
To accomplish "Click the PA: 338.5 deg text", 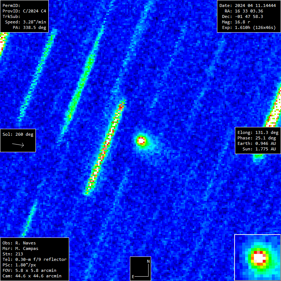I will (x=29, y=27).
